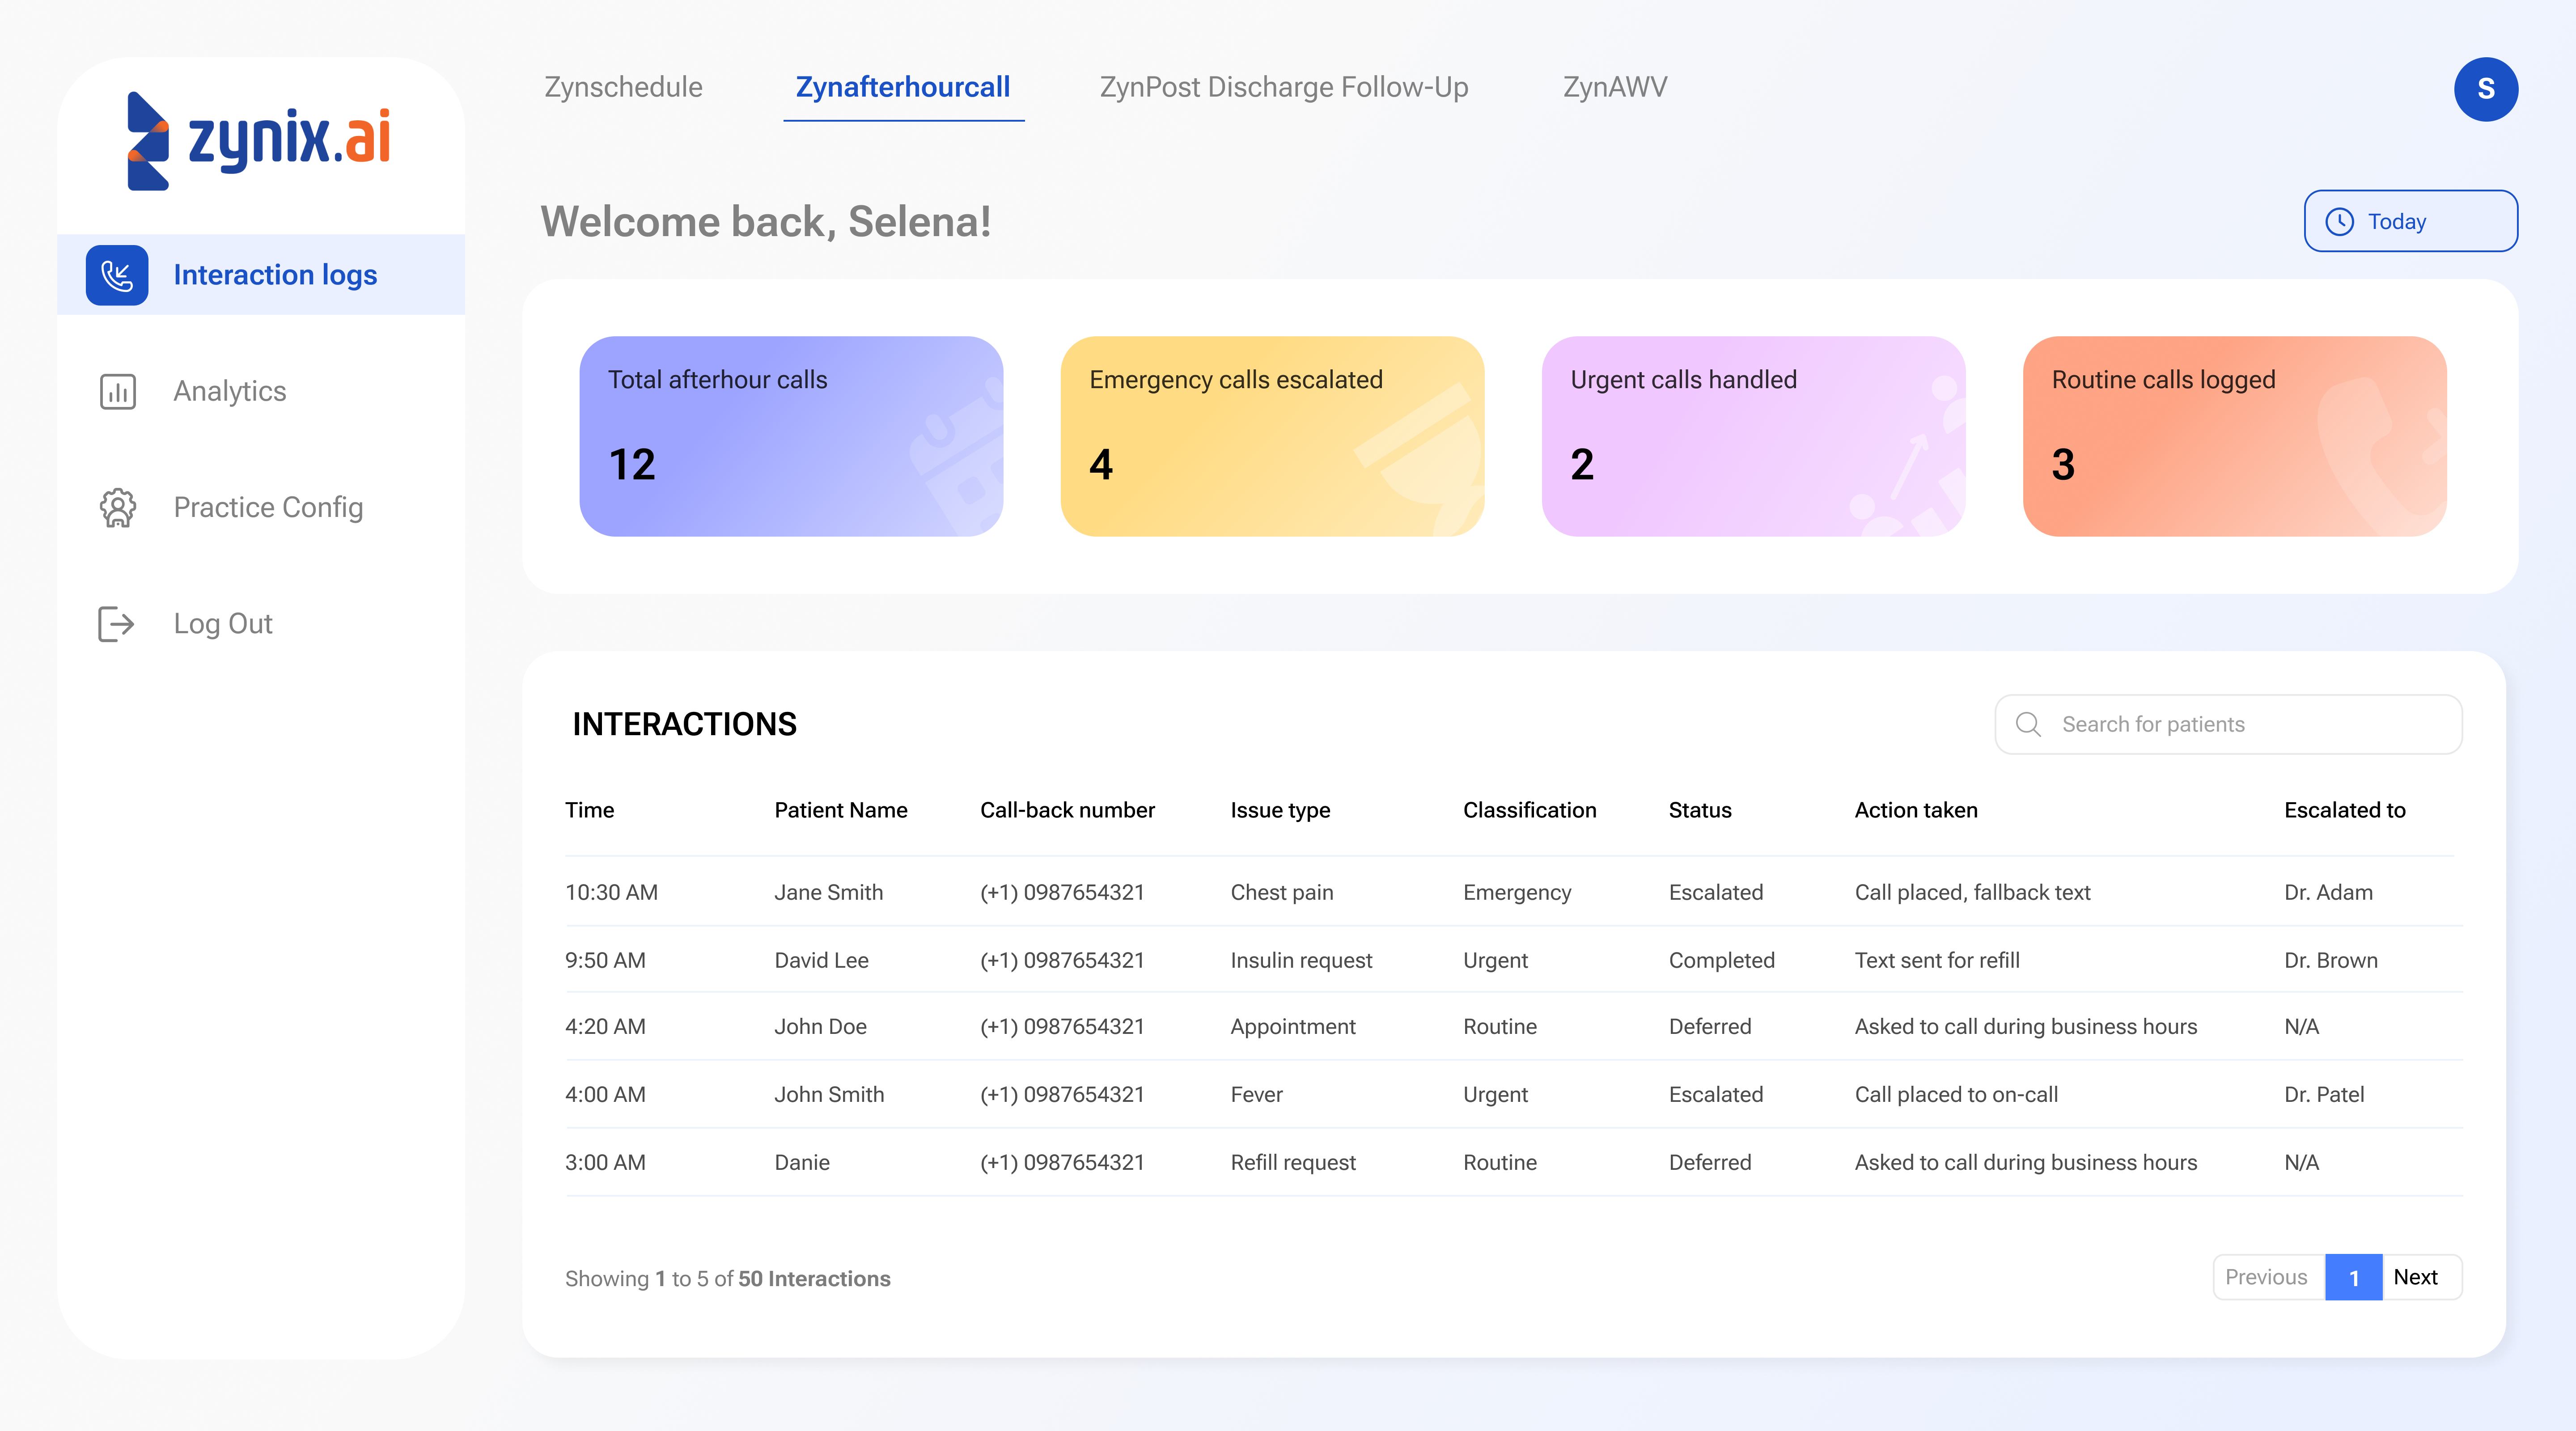The width and height of the screenshot is (2576, 1431).
Task: Select patient David Lee
Action: tap(821, 960)
